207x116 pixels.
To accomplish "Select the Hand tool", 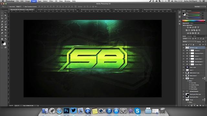I will tap(2, 39).
